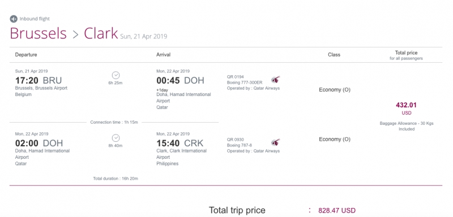This screenshot has width=453, height=217.
Task: Click the 432.01 USD price
Action: (x=406, y=108)
